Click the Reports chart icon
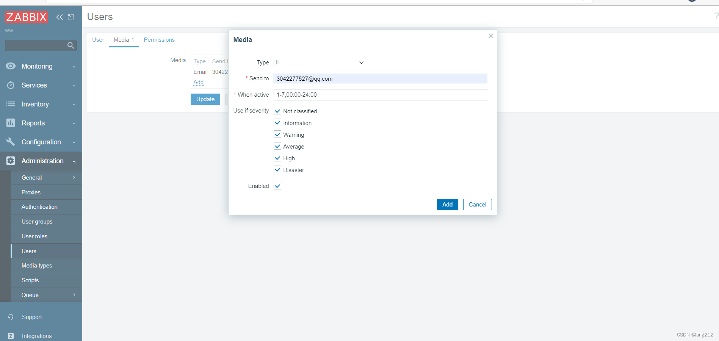The image size is (719, 341). (11, 123)
